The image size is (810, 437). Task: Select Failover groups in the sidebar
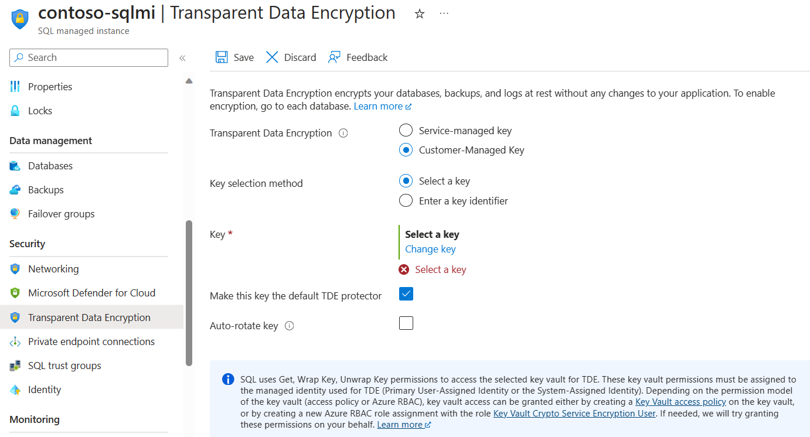[x=61, y=213]
